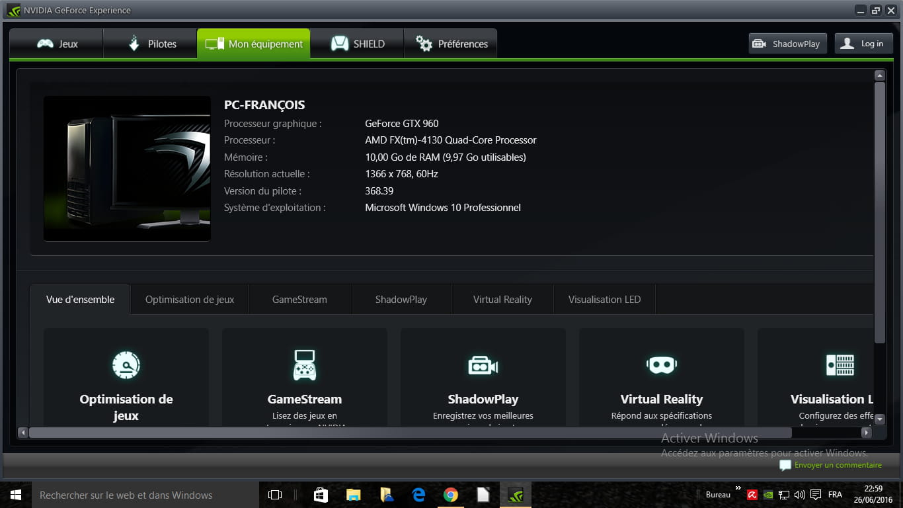Open the Windows Store taskbar icon
This screenshot has width=903, height=508.
tap(321, 495)
